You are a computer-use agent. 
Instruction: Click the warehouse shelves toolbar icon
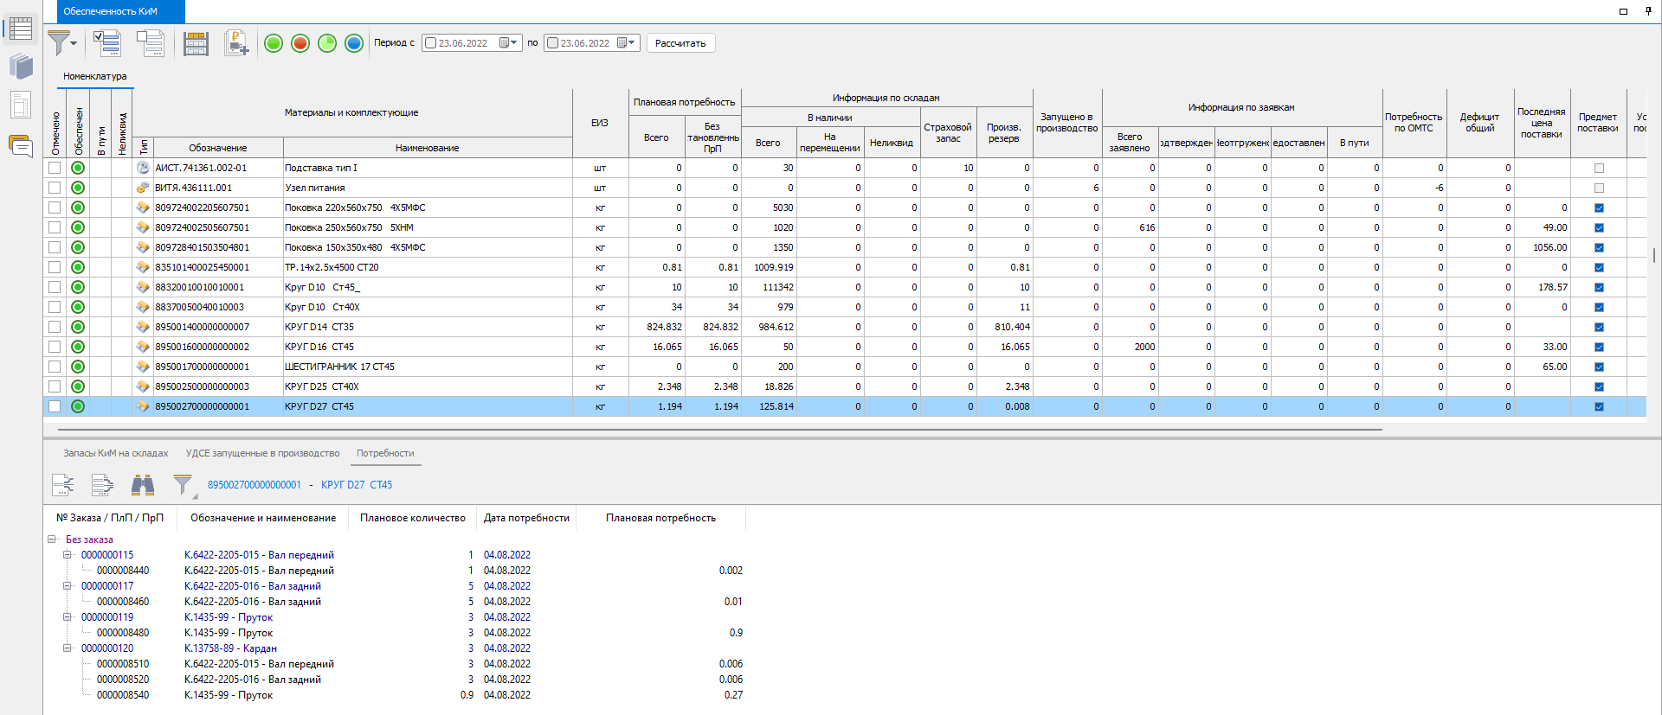[196, 43]
